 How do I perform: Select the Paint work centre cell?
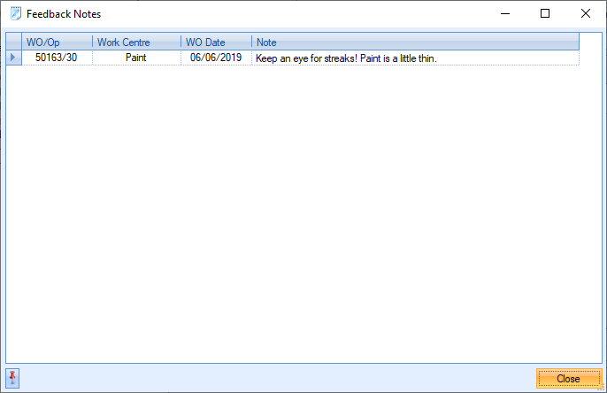(136, 58)
